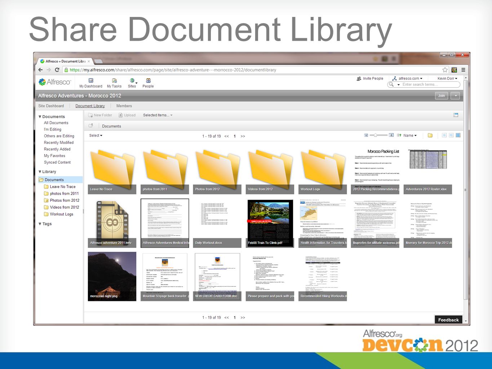Click the Join site button
The width and height of the screenshot is (492, 369).
point(442,96)
